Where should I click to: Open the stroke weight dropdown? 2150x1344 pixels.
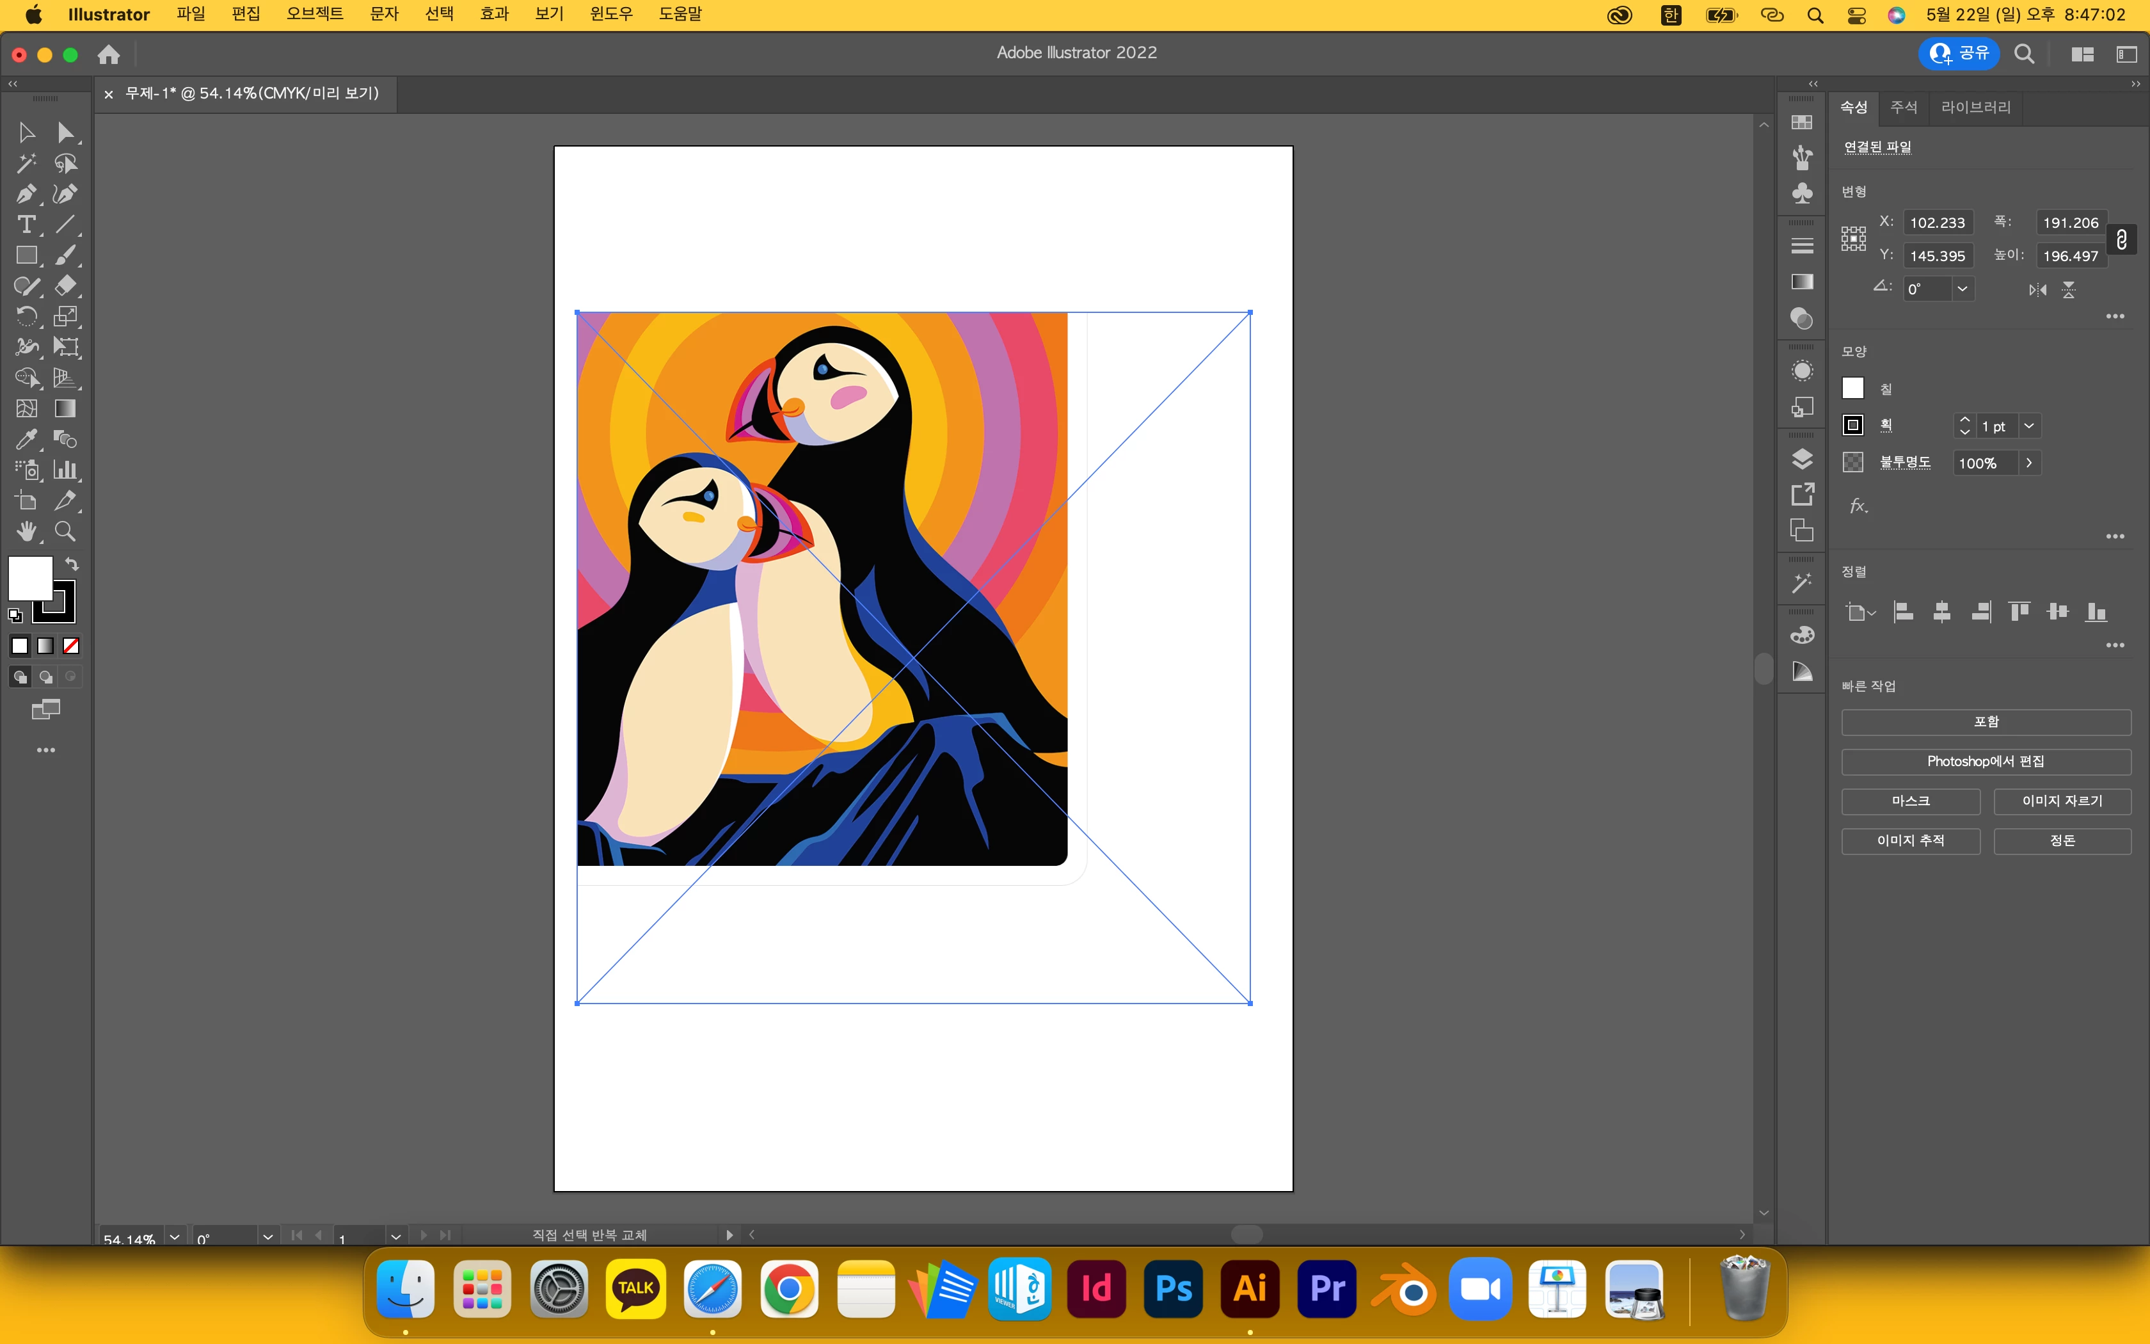pyautogui.click(x=2029, y=426)
